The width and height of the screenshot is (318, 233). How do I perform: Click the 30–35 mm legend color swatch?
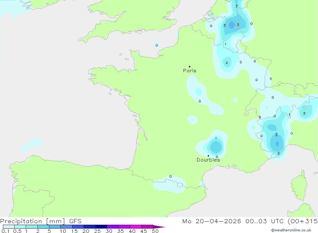pos(113,227)
